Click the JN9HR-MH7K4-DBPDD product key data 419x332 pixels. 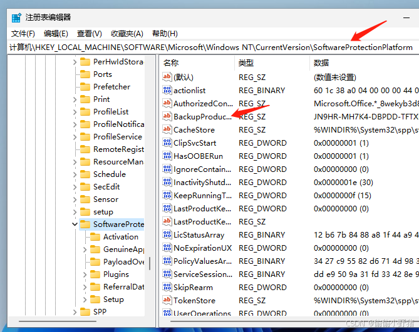click(366, 117)
